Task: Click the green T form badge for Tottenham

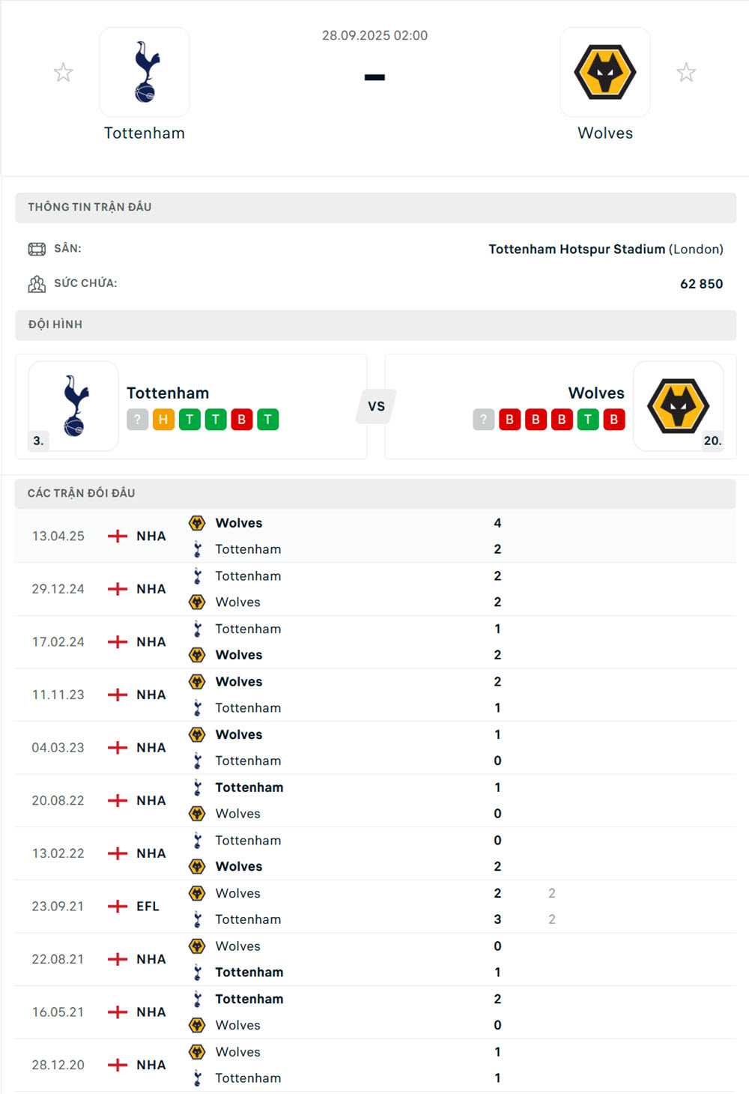Action: point(189,420)
